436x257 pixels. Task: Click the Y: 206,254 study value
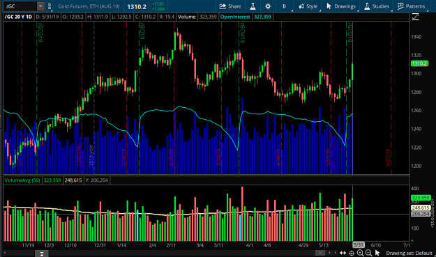tap(96, 180)
